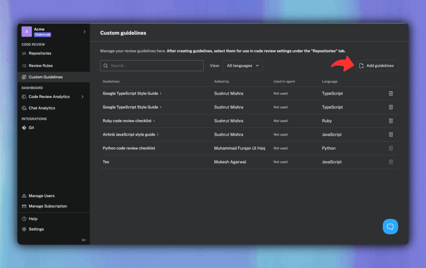426x268 pixels.
Task: Click the Language column header
Action: (329, 81)
